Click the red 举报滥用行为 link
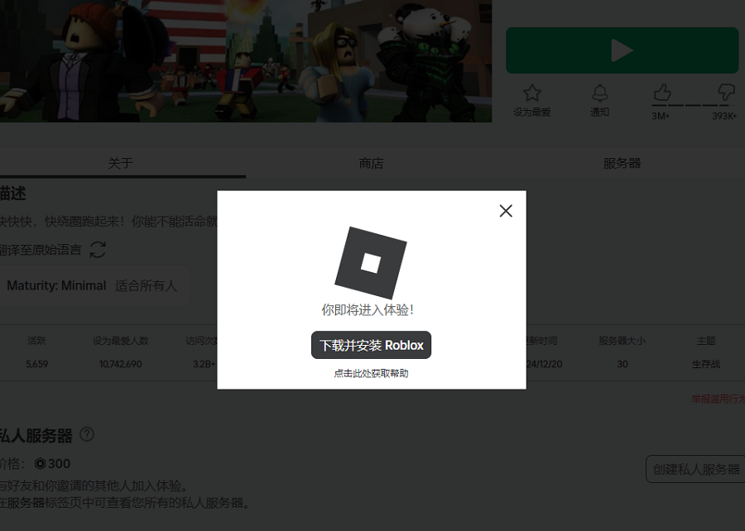This screenshot has width=745, height=531. point(718,399)
